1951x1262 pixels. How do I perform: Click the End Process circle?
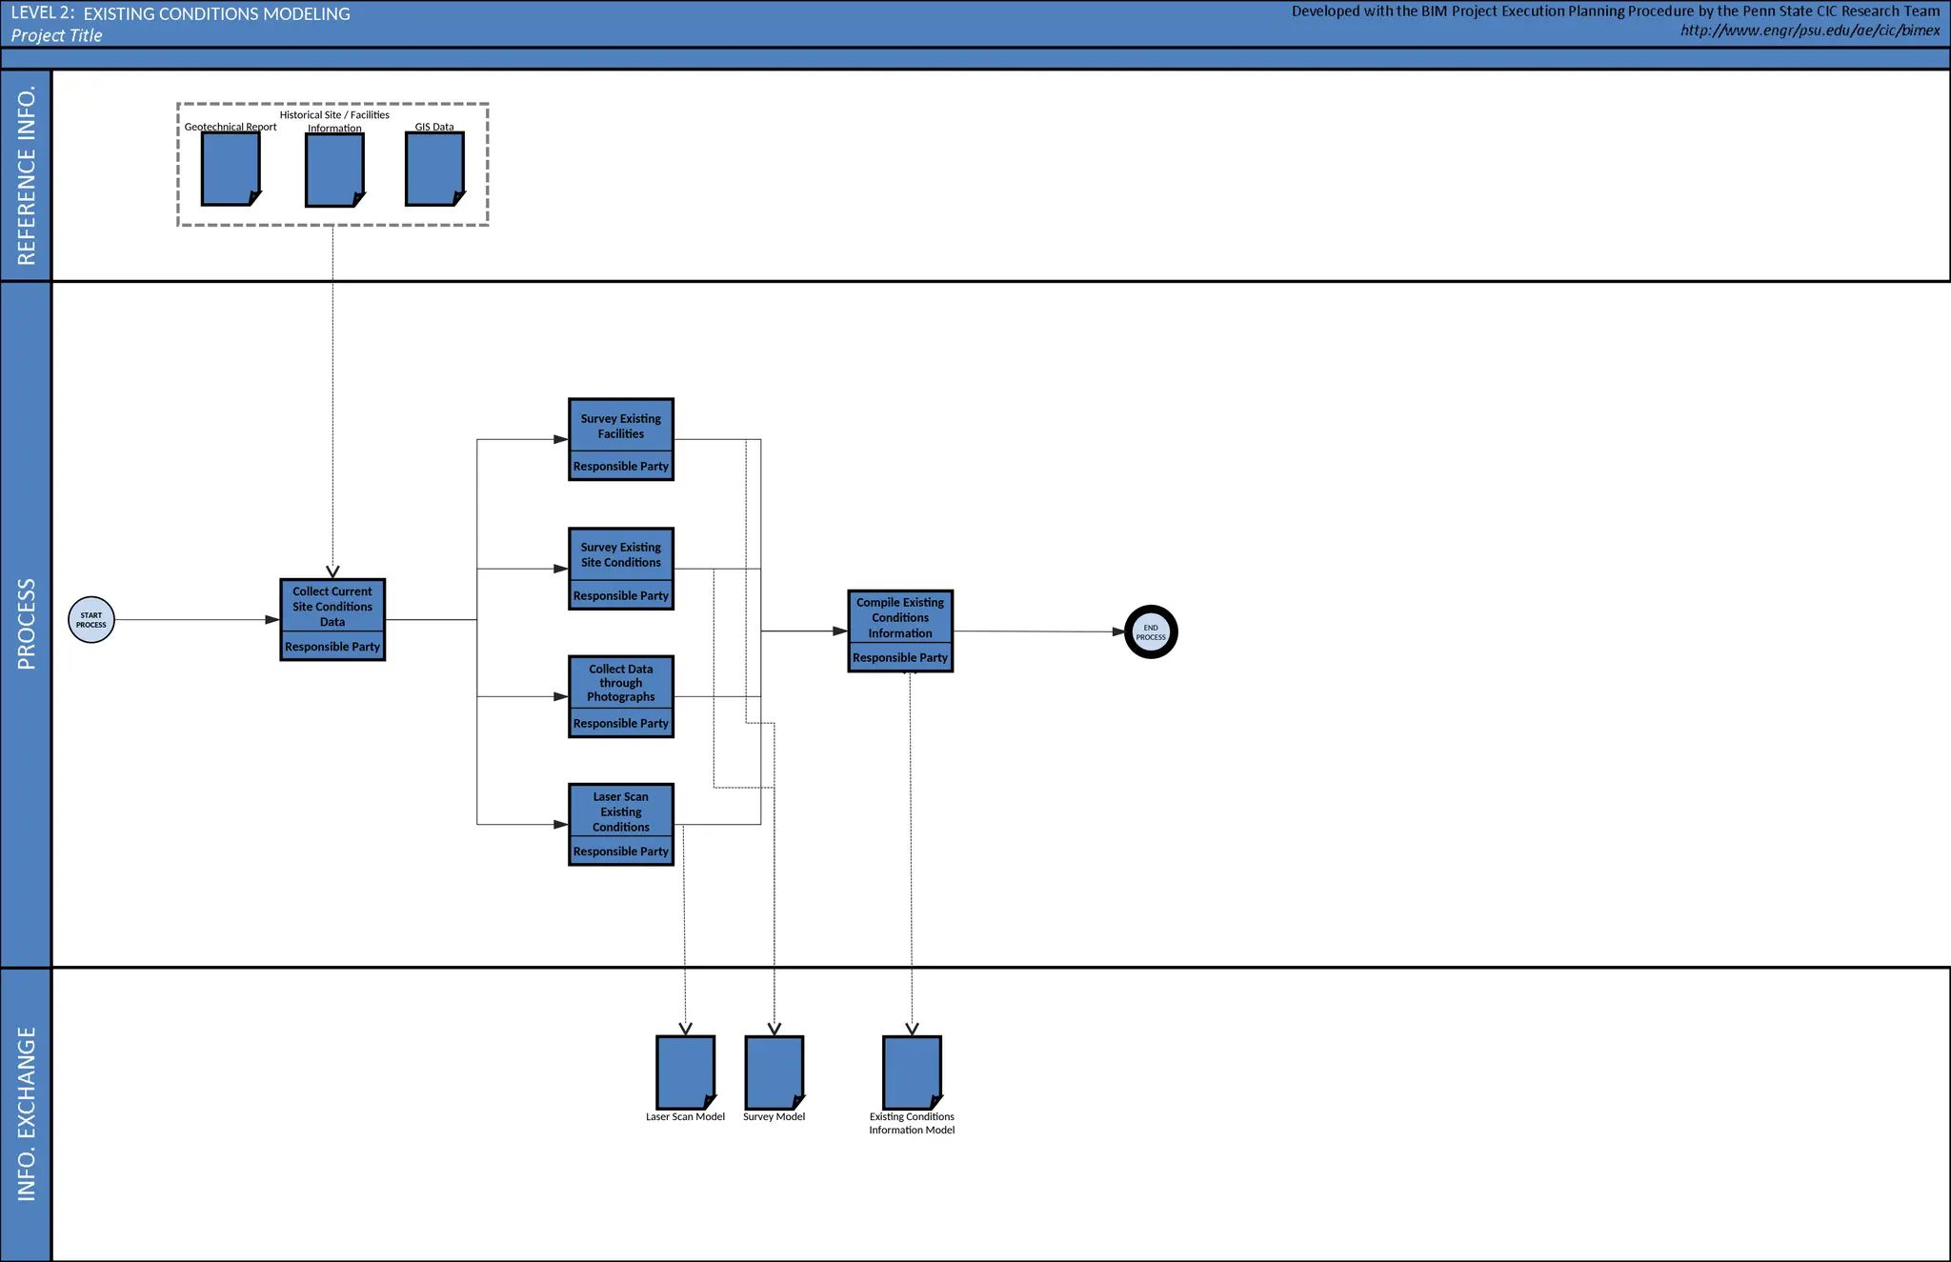1151,632
